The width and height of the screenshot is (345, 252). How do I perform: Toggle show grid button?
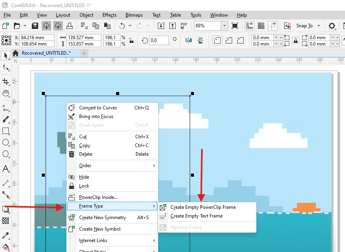tap(261, 26)
